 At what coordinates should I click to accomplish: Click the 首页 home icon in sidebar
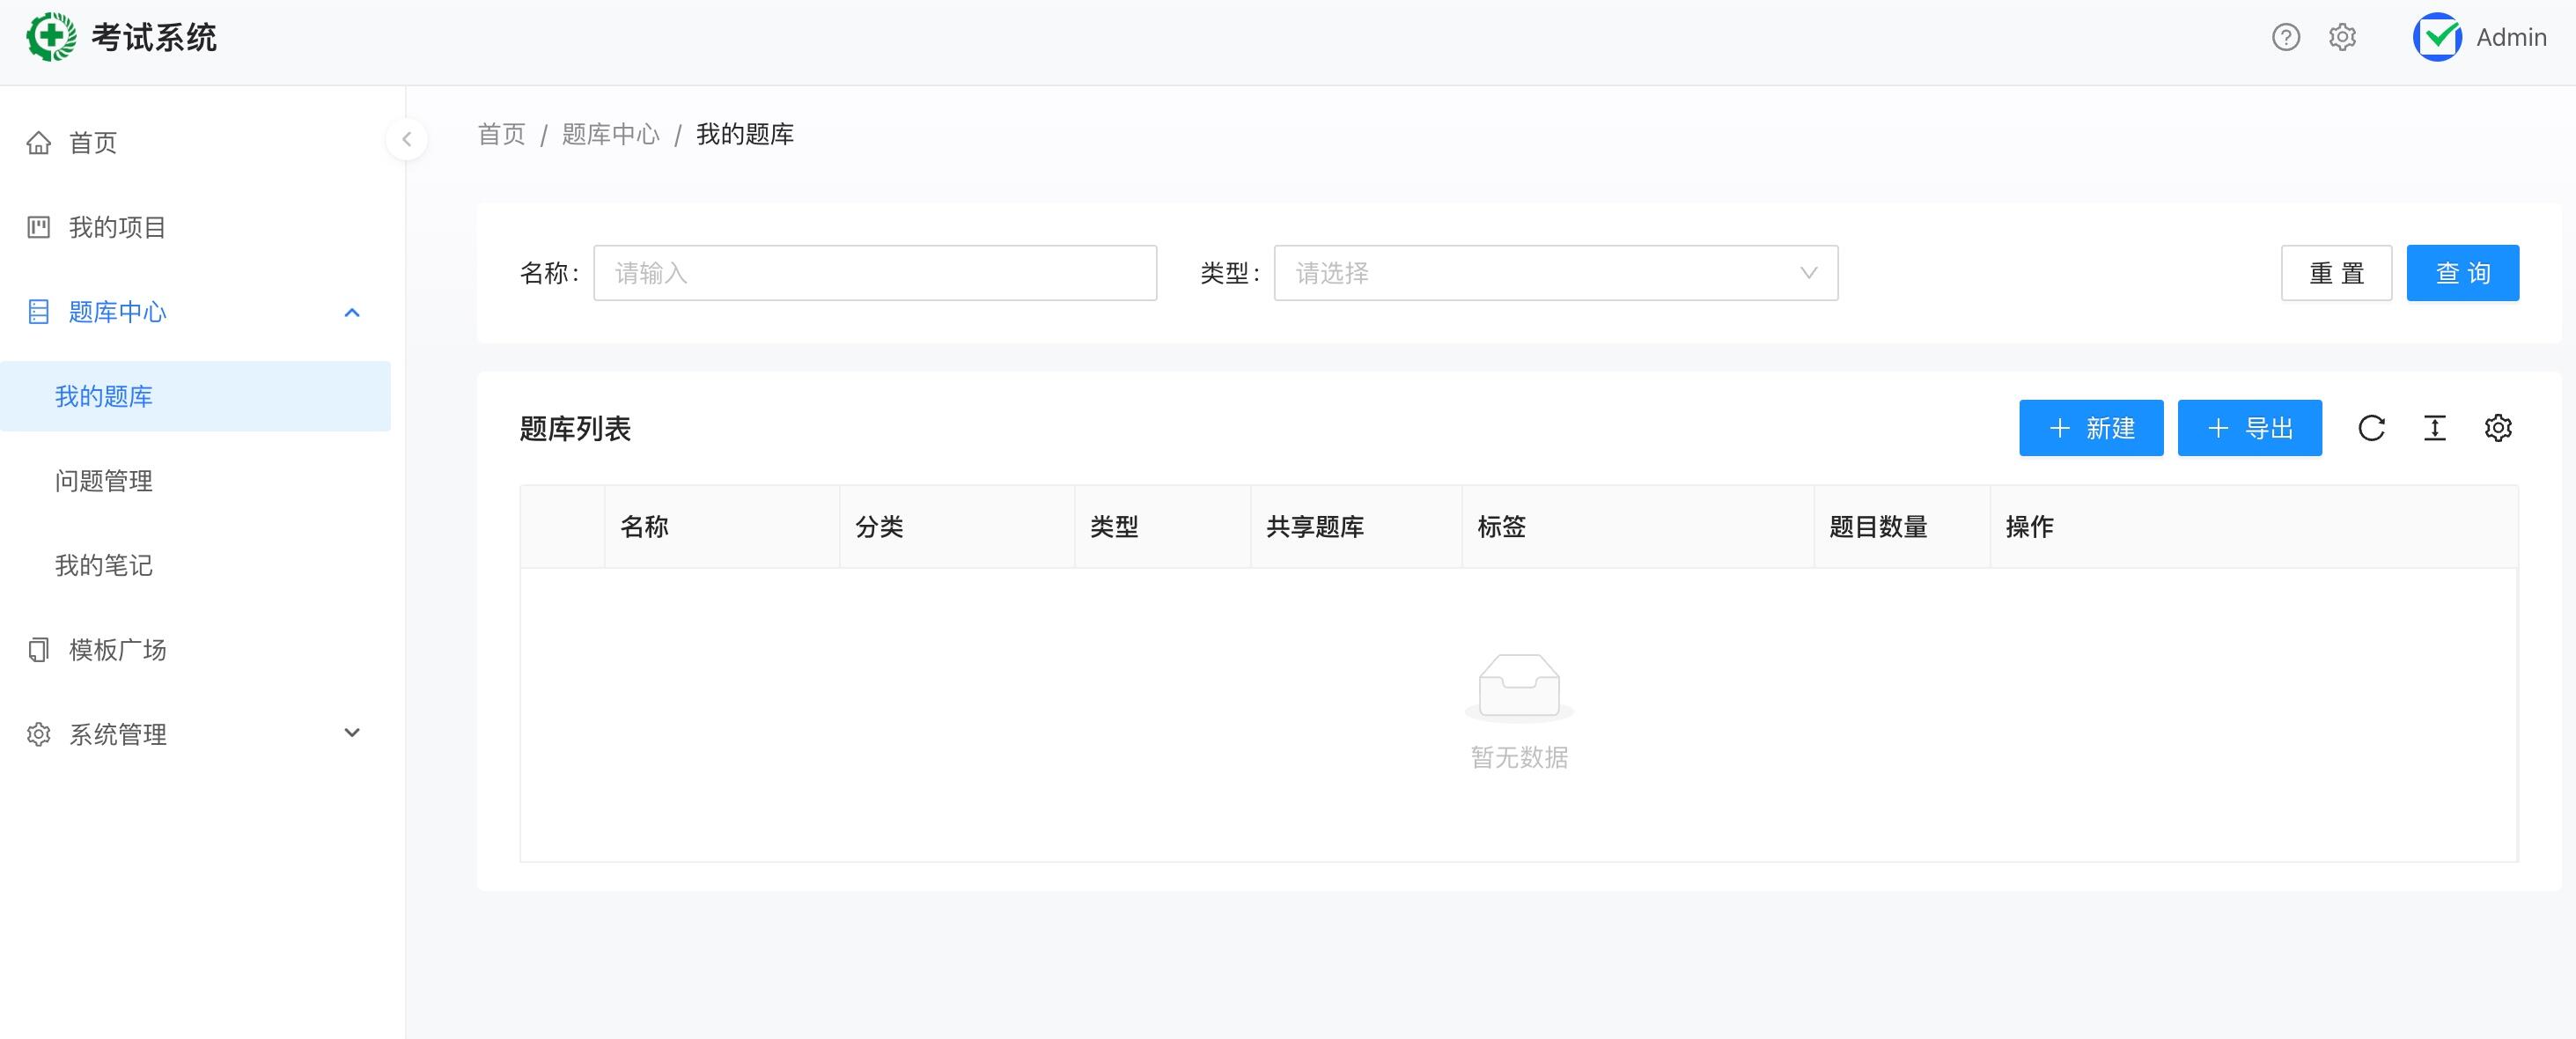point(39,143)
